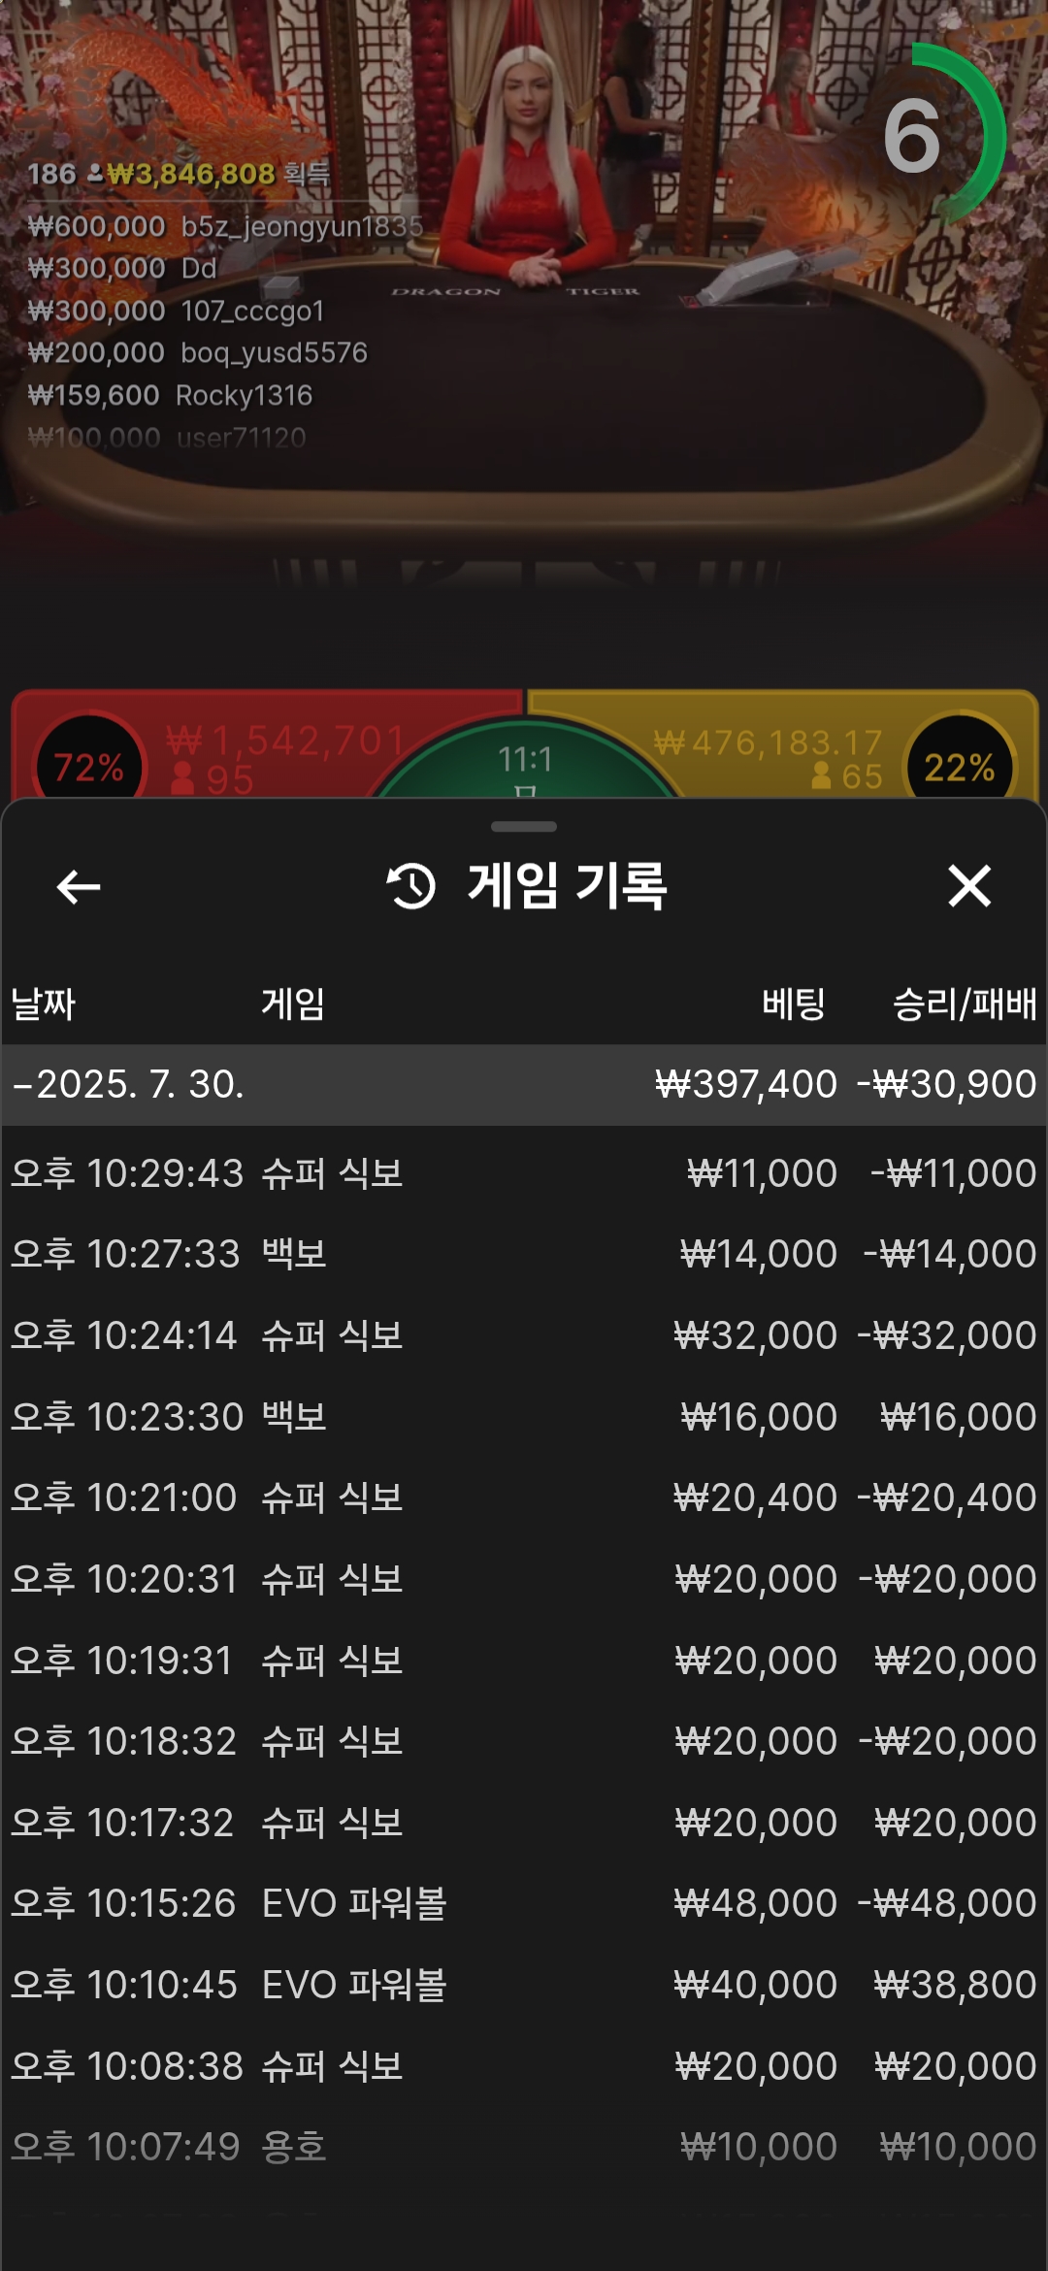Click the 날짜 column header

(43, 1004)
